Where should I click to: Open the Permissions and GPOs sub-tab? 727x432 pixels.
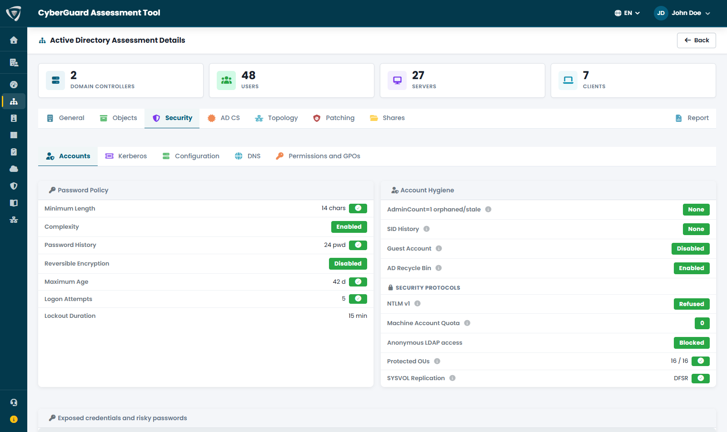coord(318,156)
